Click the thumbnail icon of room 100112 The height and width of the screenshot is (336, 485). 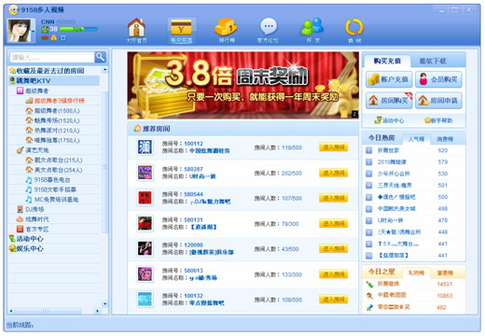point(145,147)
